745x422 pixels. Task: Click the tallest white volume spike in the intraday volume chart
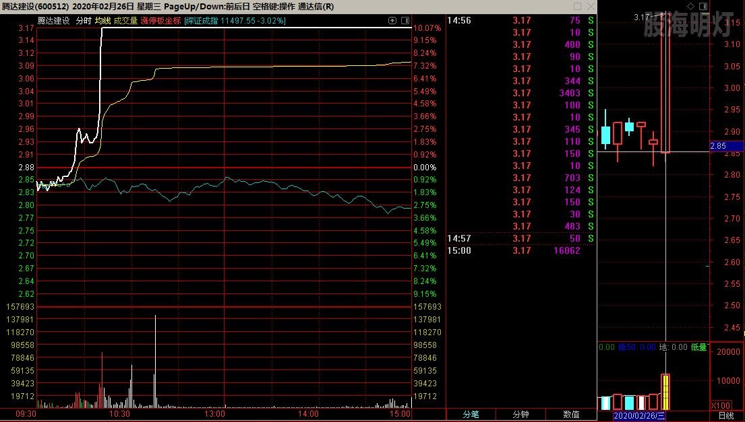point(155,361)
